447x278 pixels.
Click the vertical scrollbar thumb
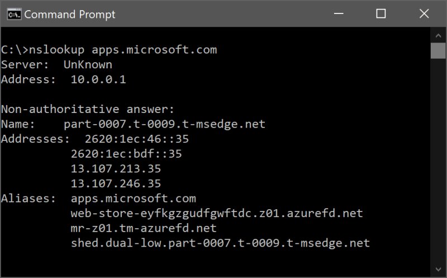[438, 50]
